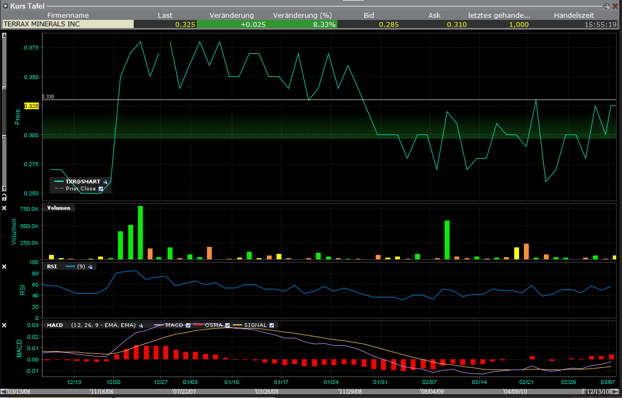
Task: Open MACD indicator settings wrench
Action: click(141, 325)
